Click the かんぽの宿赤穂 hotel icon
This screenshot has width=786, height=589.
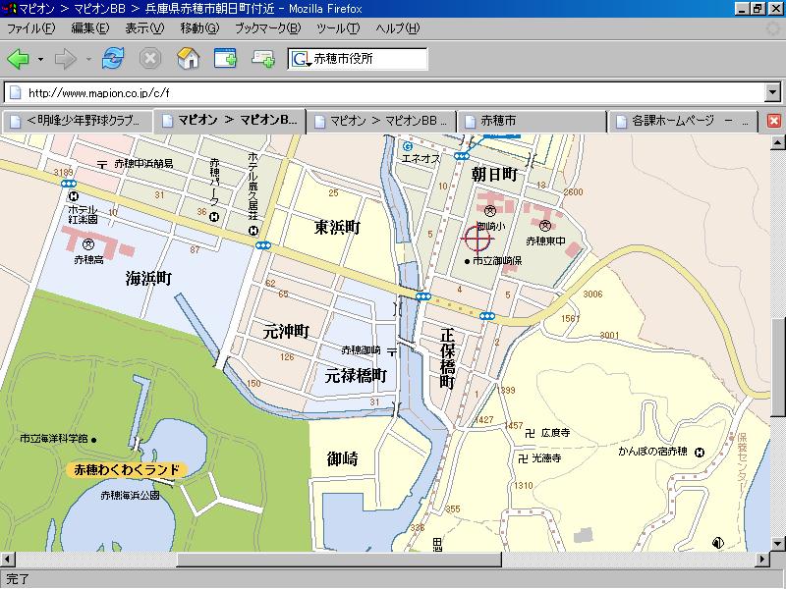tap(700, 453)
